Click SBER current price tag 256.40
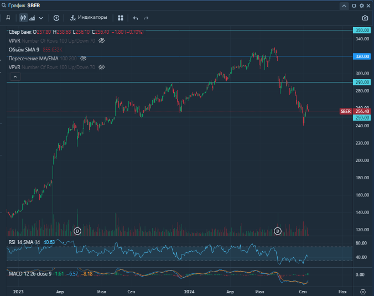The image size is (374, 296). pyautogui.click(x=355, y=111)
